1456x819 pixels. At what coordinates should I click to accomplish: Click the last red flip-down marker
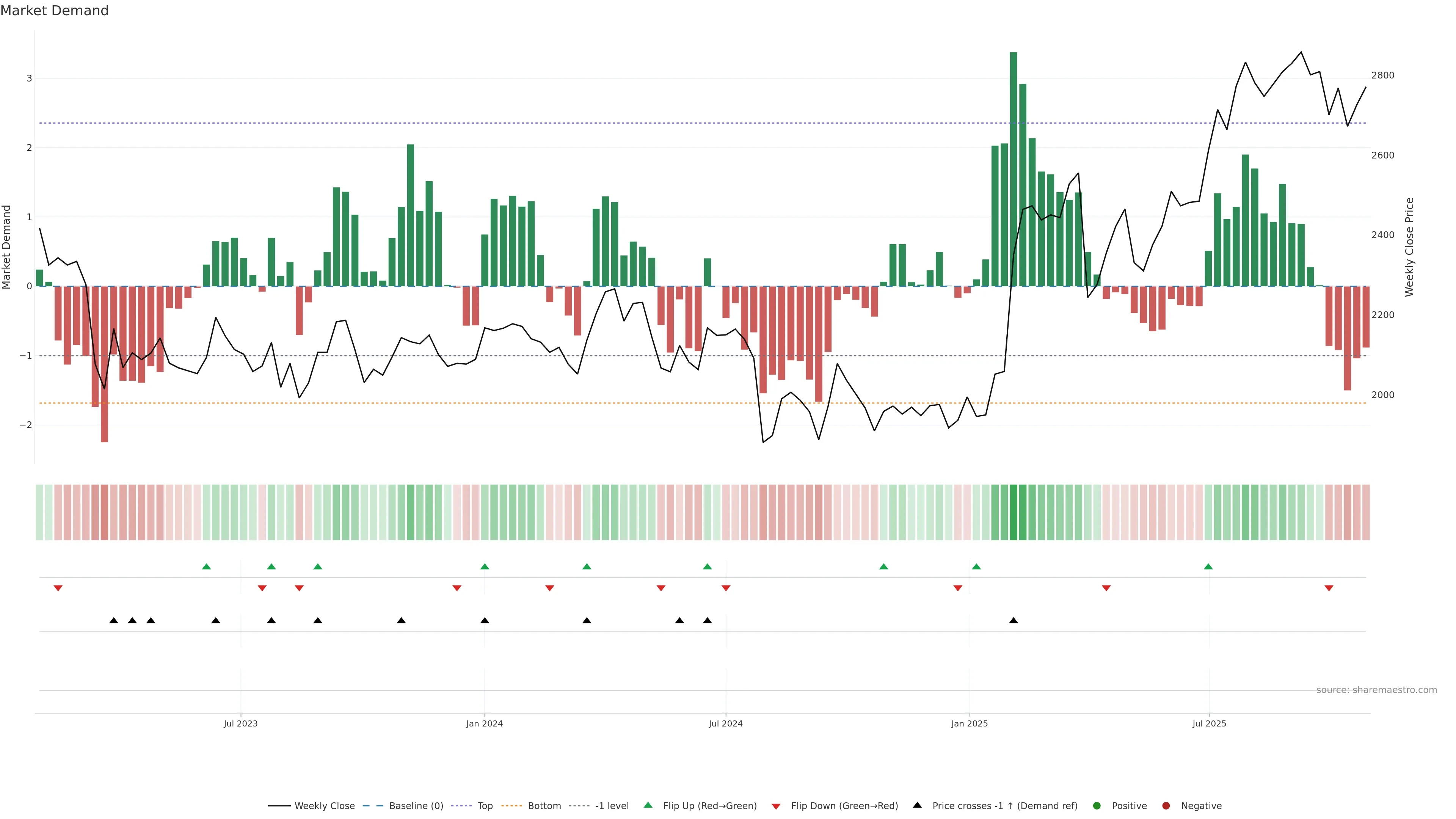click(1329, 588)
